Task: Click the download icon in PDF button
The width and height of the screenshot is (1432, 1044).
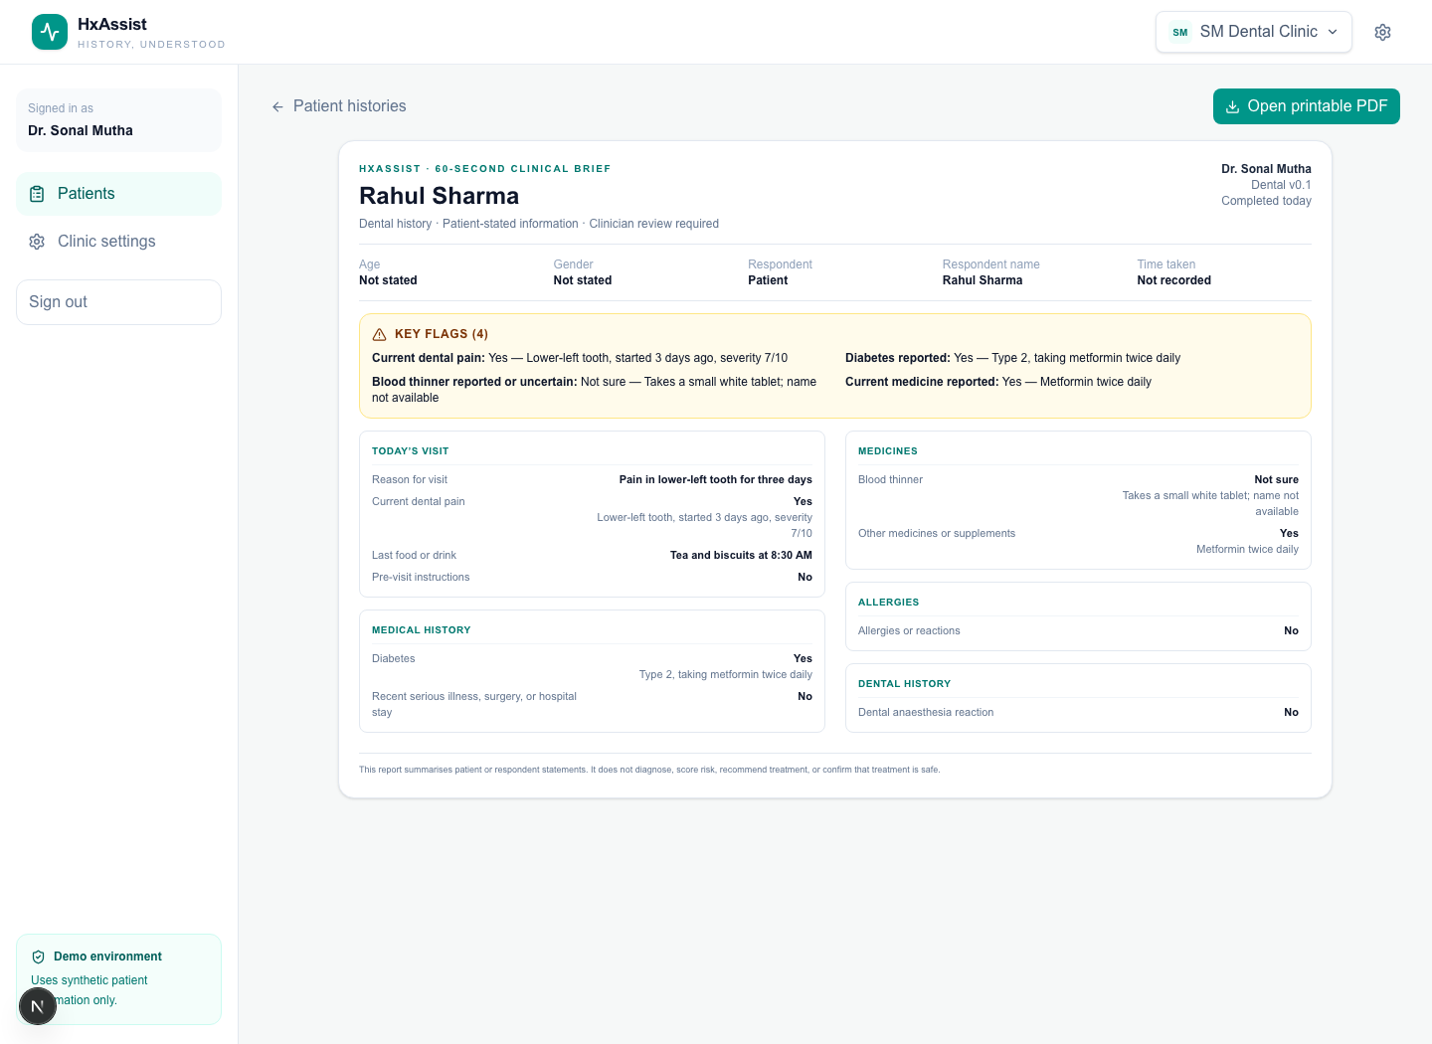Action: pyautogui.click(x=1232, y=106)
